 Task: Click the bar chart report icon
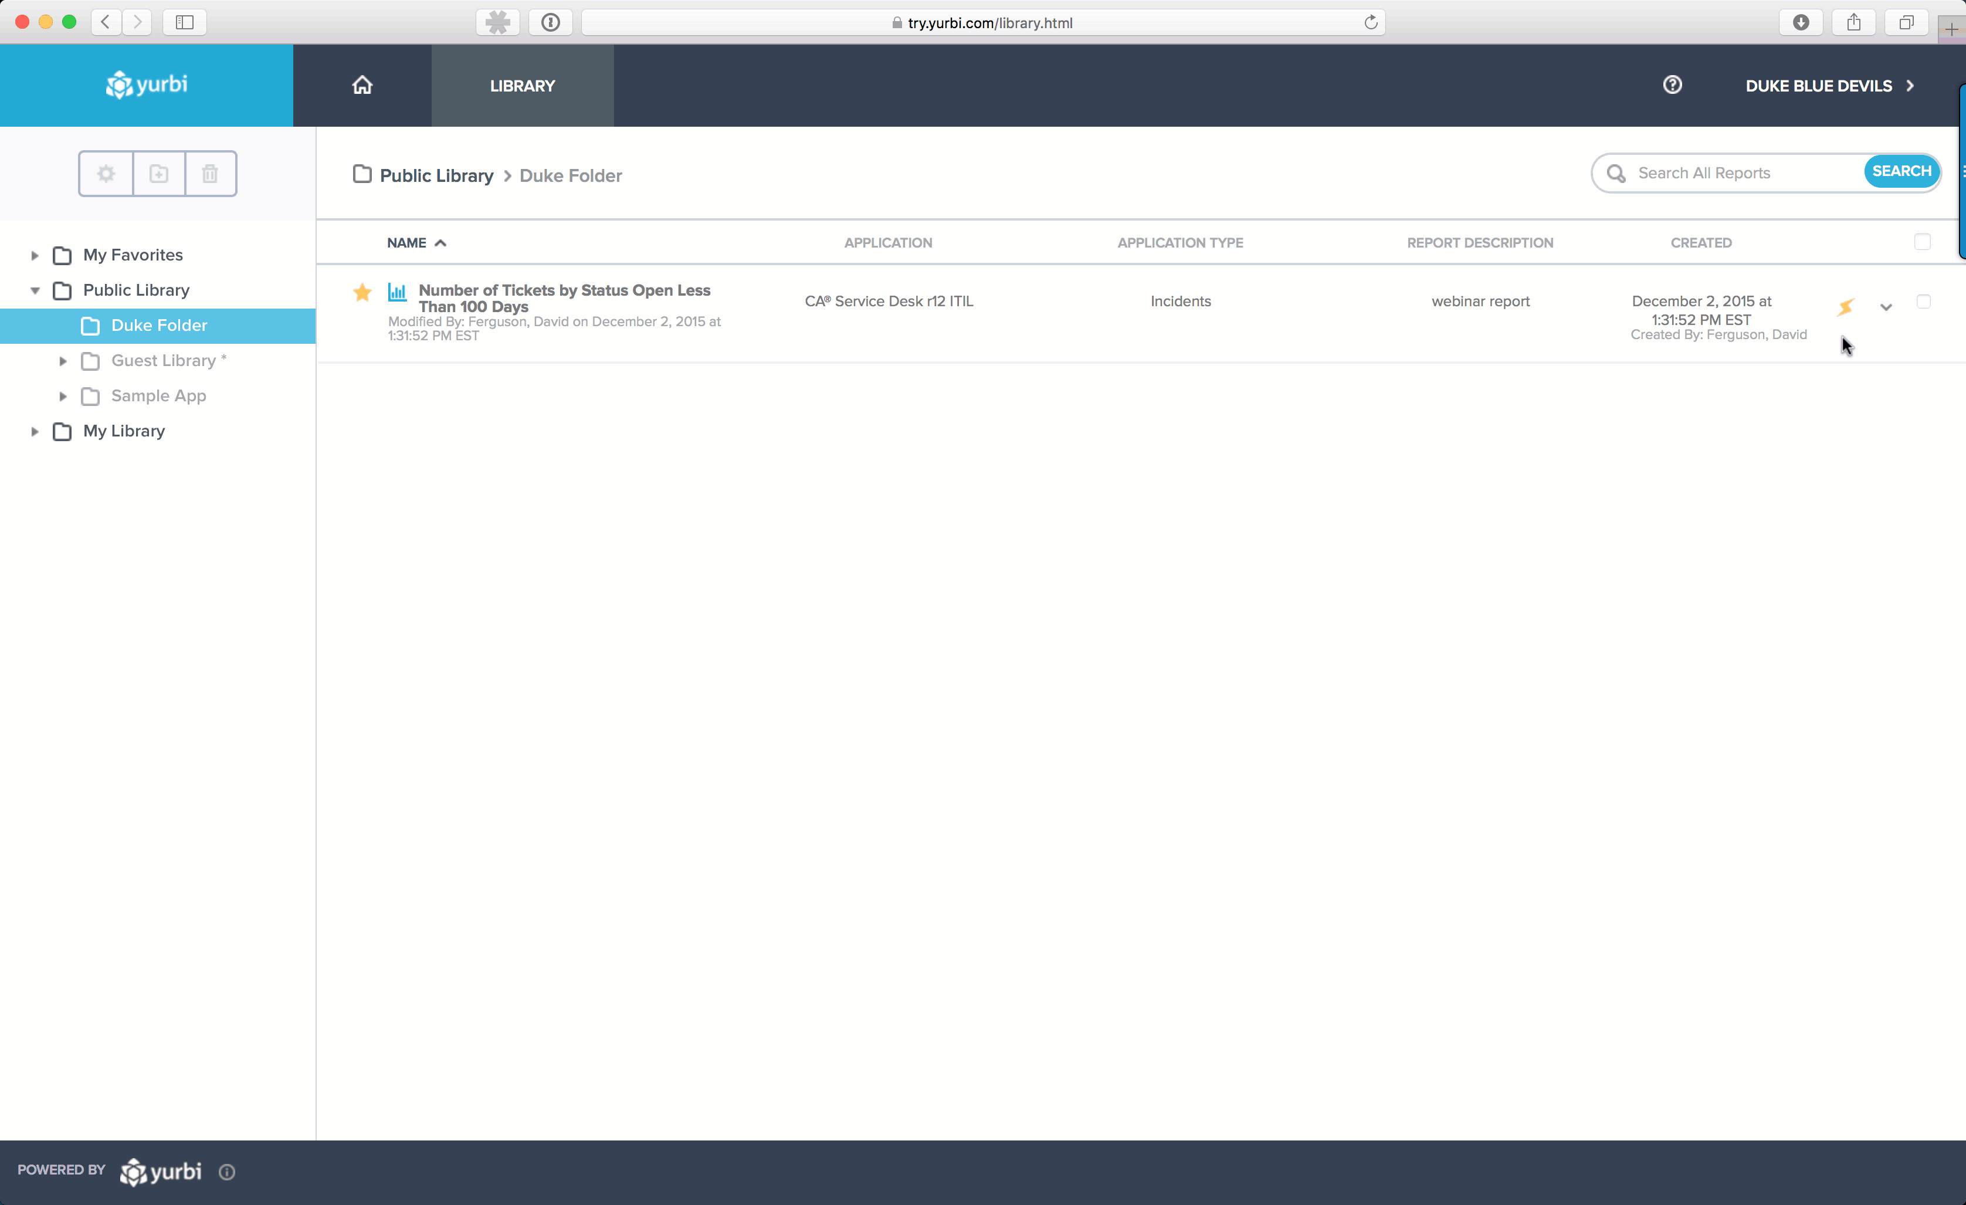pos(397,292)
